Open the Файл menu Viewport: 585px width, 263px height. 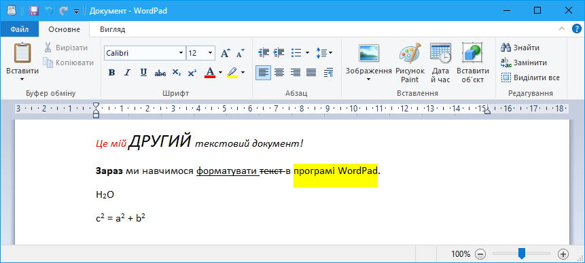tap(20, 29)
